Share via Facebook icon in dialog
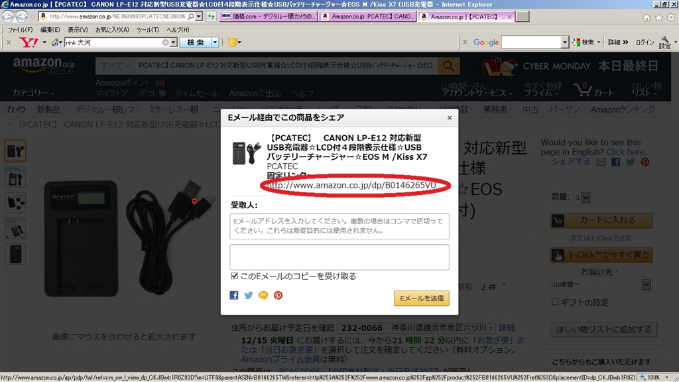The height and width of the screenshot is (382, 679). (x=234, y=295)
